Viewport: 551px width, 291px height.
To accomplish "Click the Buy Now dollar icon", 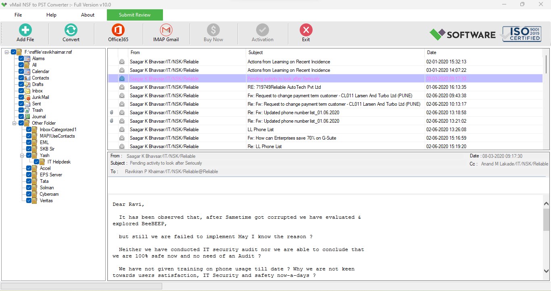I will tap(213, 30).
